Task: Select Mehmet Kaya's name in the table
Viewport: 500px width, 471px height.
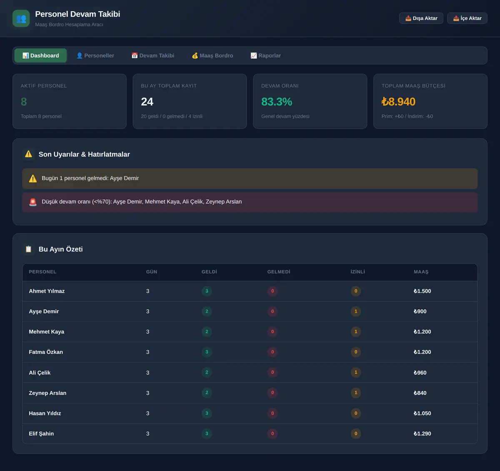Action: point(46,332)
